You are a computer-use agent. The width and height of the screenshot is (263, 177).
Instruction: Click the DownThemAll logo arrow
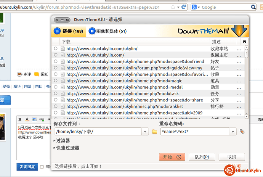[x=239, y=31]
